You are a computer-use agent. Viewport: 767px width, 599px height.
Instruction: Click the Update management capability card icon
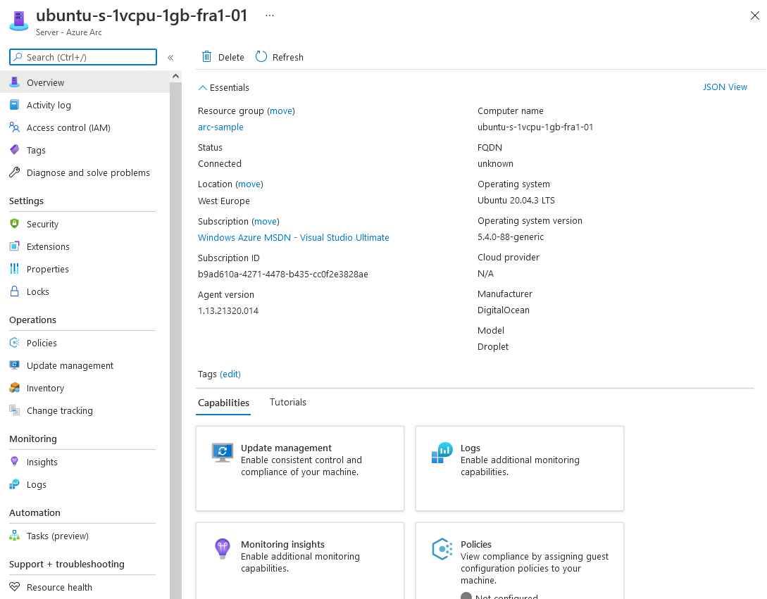point(223,452)
